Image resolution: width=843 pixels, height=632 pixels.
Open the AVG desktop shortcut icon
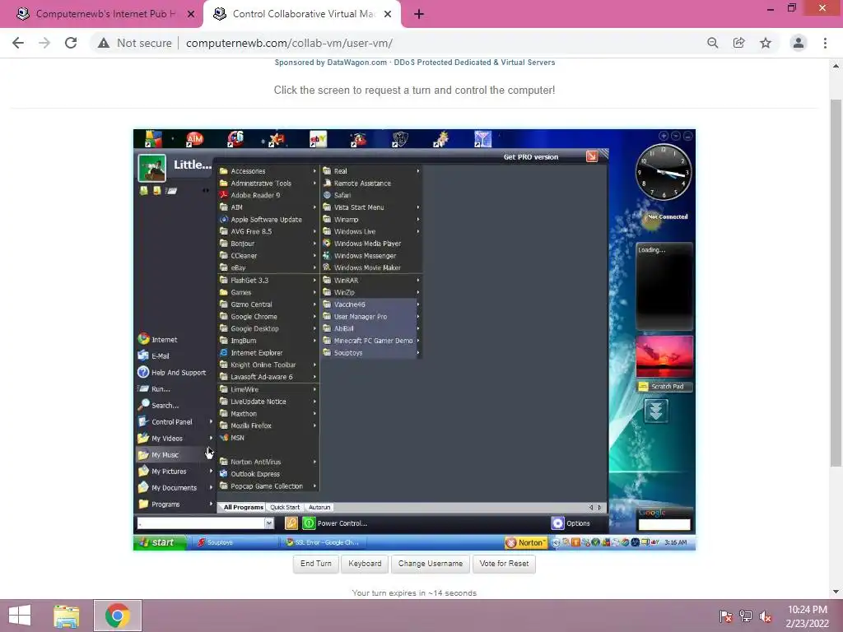coord(152,138)
